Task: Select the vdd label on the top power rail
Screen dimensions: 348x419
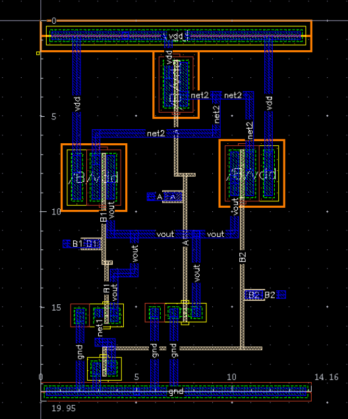Action: tap(176, 36)
